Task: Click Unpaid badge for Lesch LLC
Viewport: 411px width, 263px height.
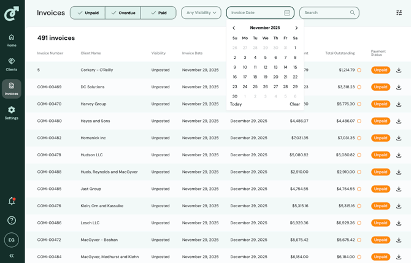Action: 380,223
